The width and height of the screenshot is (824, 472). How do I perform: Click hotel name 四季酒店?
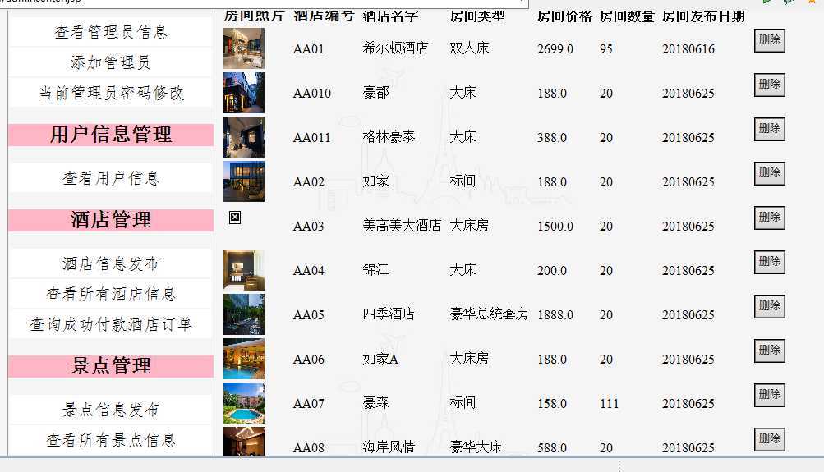click(x=389, y=314)
